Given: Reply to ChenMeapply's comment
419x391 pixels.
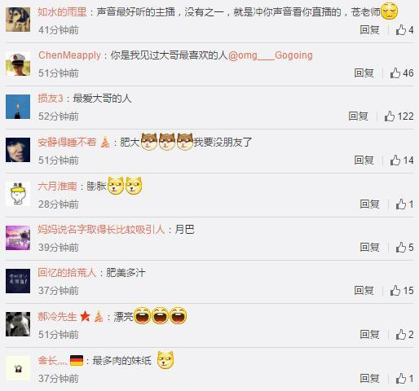Looking at the screenshot, I should tap(364, 73).
